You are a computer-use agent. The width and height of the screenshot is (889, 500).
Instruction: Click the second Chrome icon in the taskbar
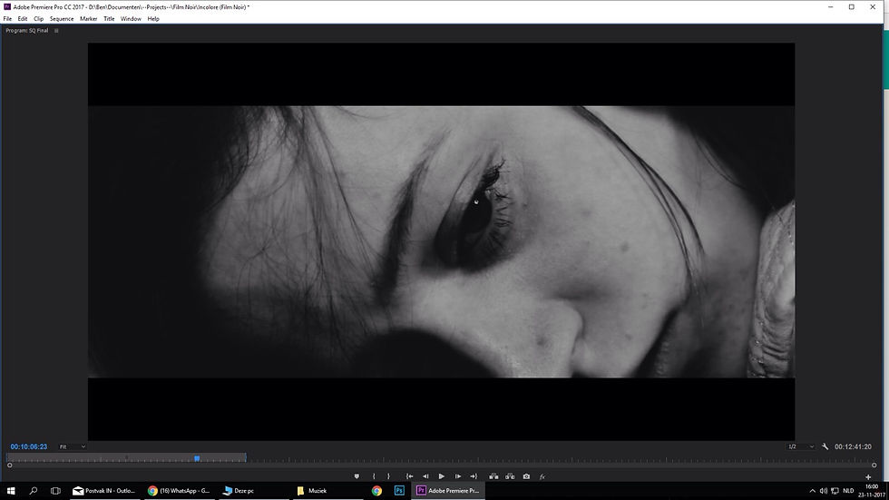pos(377,491)
